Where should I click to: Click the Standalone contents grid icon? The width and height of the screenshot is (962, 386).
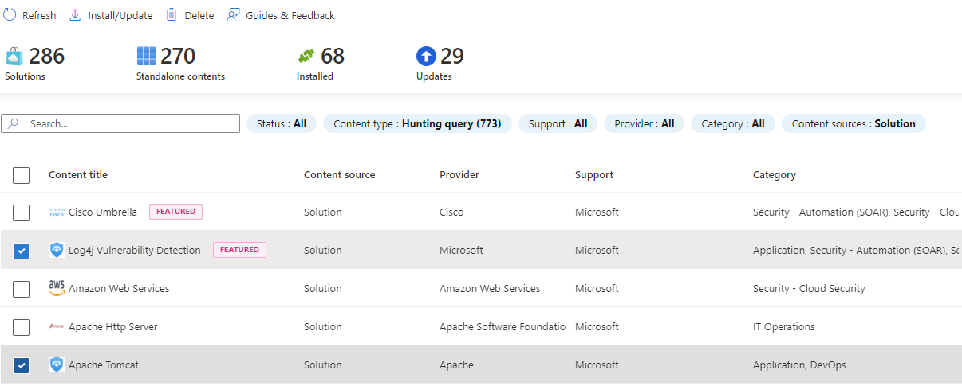point(147,57)
